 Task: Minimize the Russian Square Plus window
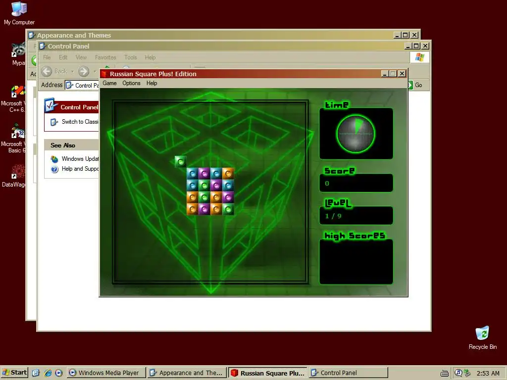(384, 74)
